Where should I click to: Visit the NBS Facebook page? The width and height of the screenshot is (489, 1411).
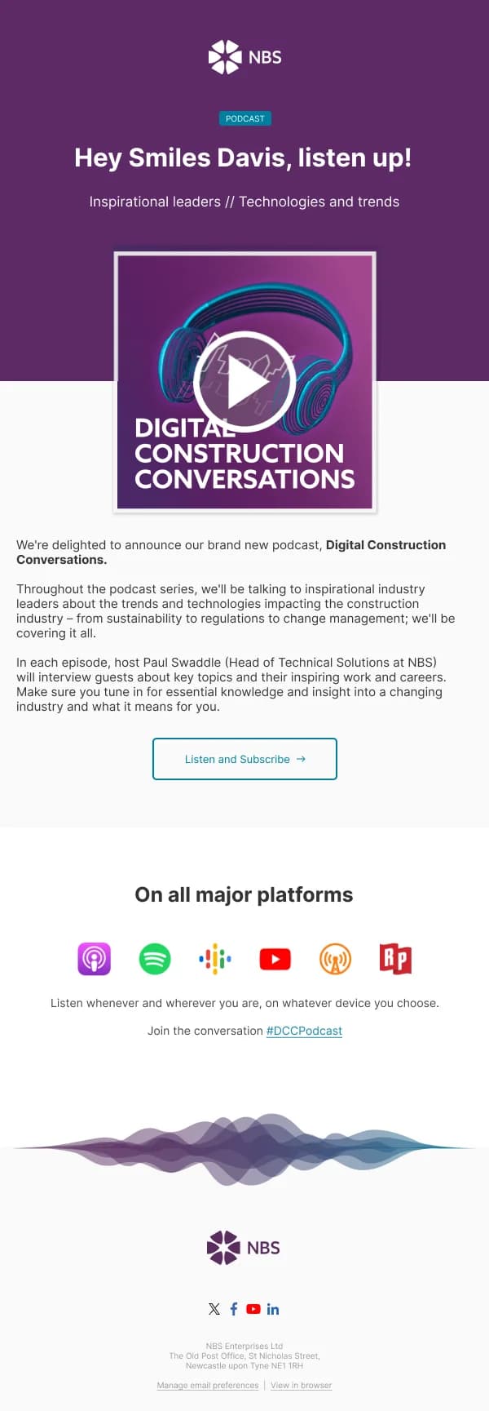click(x=234, y=1309)
